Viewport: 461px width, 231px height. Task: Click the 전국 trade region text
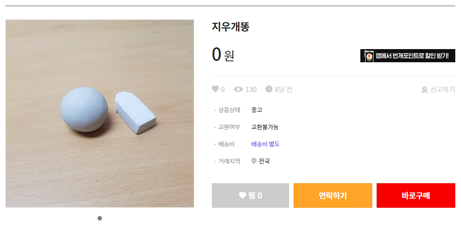pos(264,161)
